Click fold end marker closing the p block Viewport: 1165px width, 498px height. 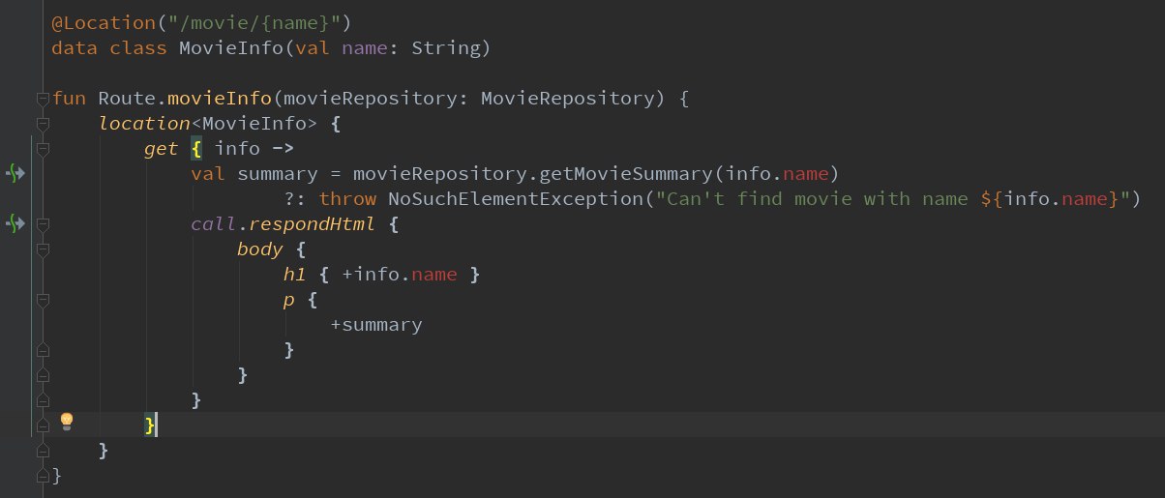click(42, 350)
